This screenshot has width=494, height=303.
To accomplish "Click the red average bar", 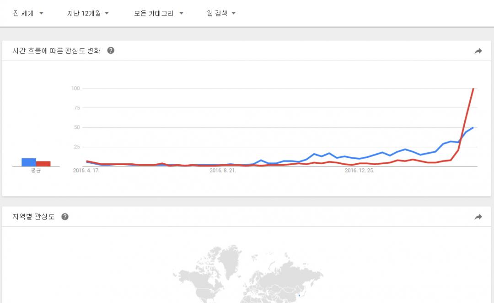I will (43, 163).
